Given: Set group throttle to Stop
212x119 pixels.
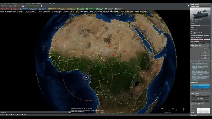Looking at the screenshot, I should click(x=205, y=52).
